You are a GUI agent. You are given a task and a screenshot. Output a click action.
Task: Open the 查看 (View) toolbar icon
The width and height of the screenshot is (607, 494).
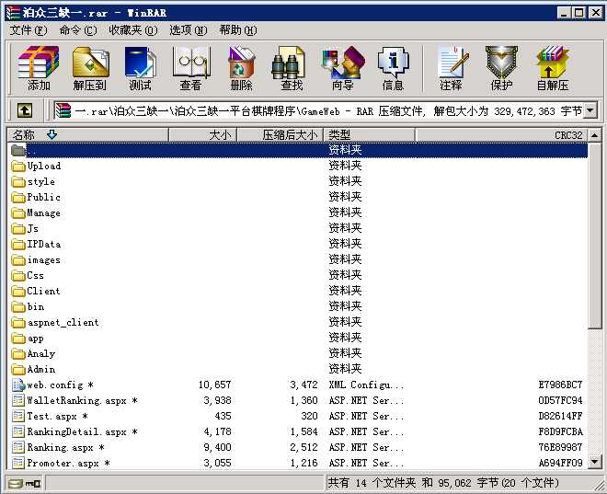191,68
